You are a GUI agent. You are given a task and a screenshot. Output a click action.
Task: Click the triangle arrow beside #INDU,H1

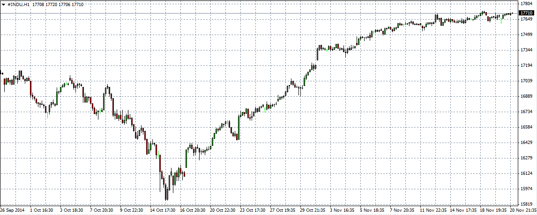point(3,5)
